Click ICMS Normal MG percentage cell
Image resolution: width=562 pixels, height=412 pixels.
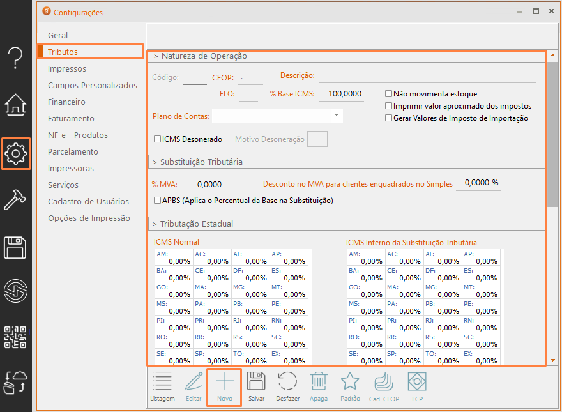coord(250,291)
